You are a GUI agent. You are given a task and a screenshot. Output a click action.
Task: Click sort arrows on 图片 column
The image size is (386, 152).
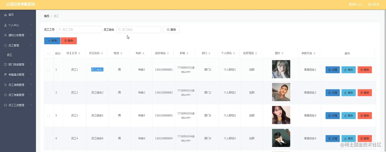click(x=283, y=53)
